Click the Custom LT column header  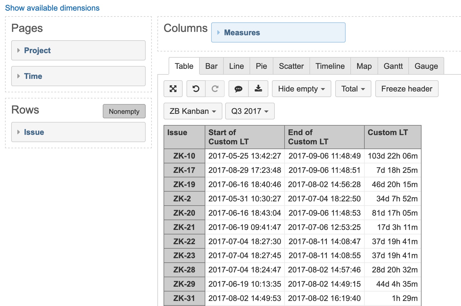pyautogui.click(x=393, y=137)
